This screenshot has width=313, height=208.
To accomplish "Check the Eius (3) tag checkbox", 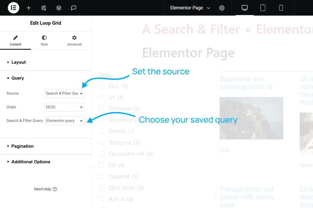I will (x=101, y=86).
